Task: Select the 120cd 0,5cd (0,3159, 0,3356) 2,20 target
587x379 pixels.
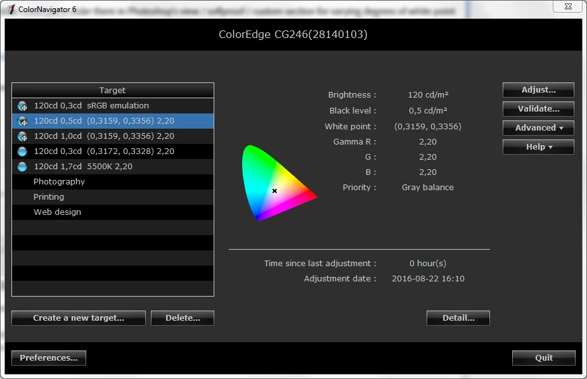Action: click(x=113, y=121)
